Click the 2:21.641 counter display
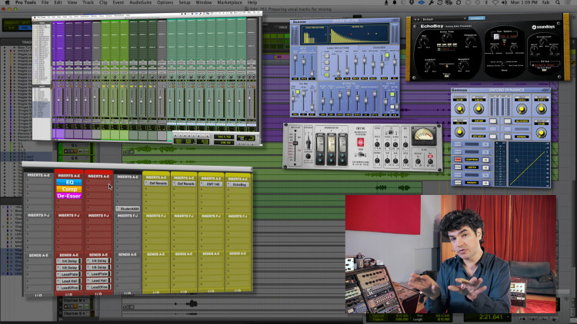This screenshot has height=324, width=577. point(491,317)
